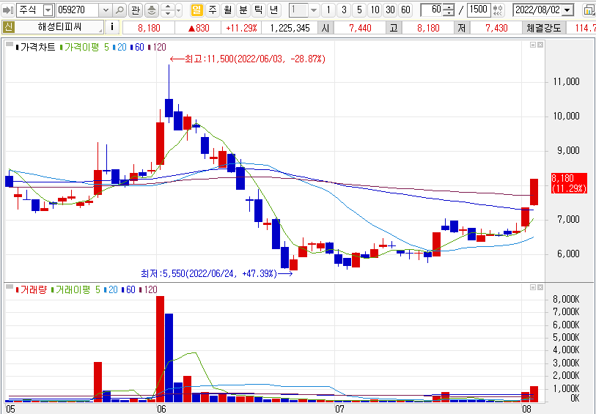Click the 해성티피씨 stock name field

point(59,27)
